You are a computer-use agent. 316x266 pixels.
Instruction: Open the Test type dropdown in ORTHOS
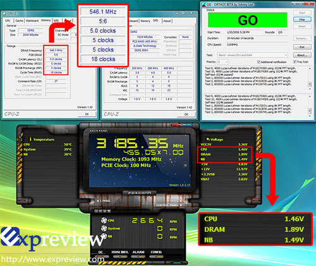click(x=252, y=55)
